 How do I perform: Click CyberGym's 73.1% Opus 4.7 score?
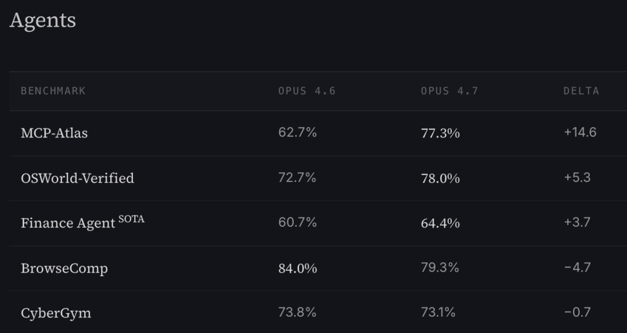(439, 313)
